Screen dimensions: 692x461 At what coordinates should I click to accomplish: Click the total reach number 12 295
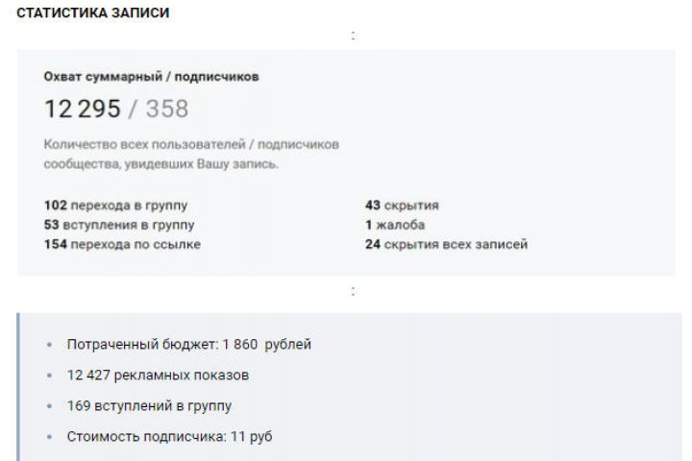(83, 109)
